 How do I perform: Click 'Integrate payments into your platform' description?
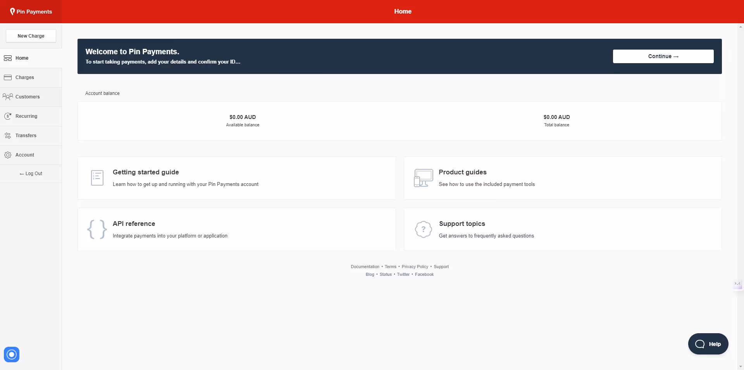(x=170, y=236)
